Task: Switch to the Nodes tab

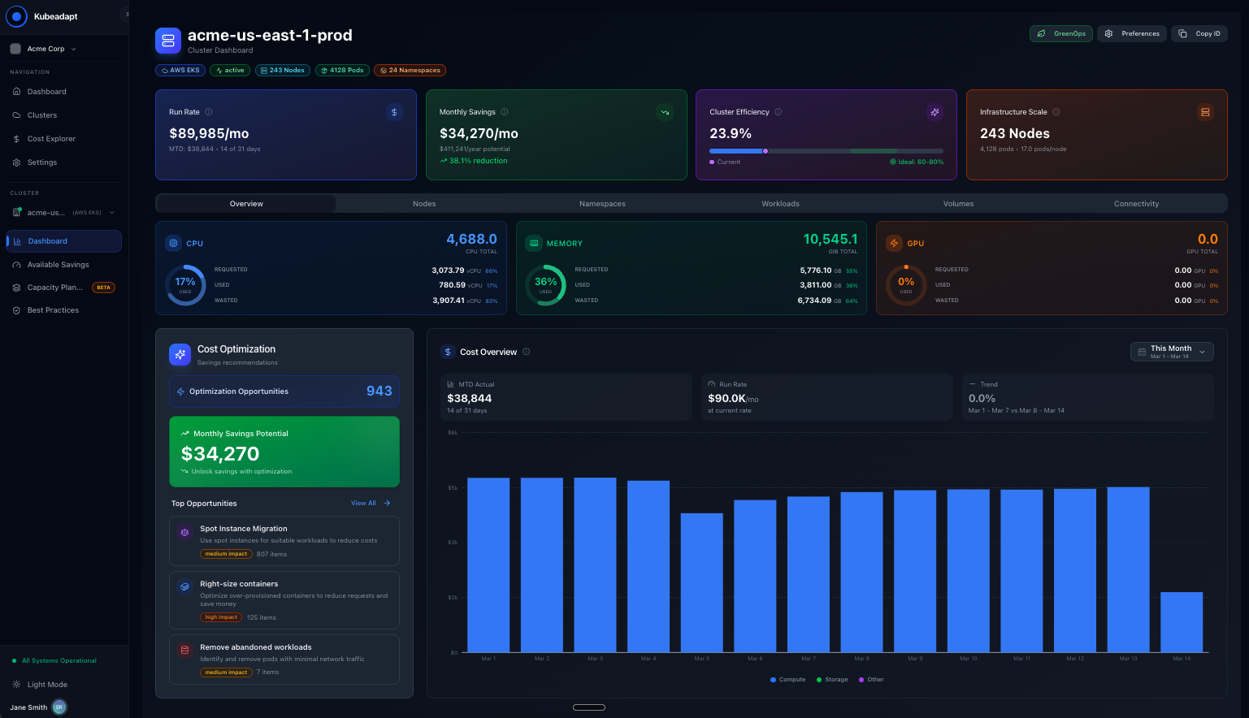Action: click(x=424, y=204)
